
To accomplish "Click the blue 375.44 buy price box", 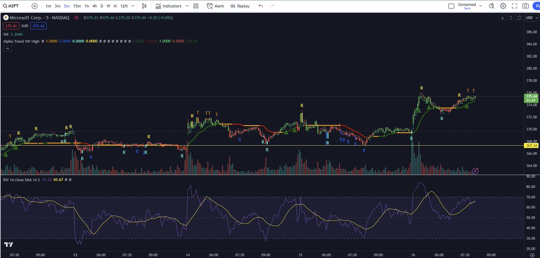I will coord(39,26).
